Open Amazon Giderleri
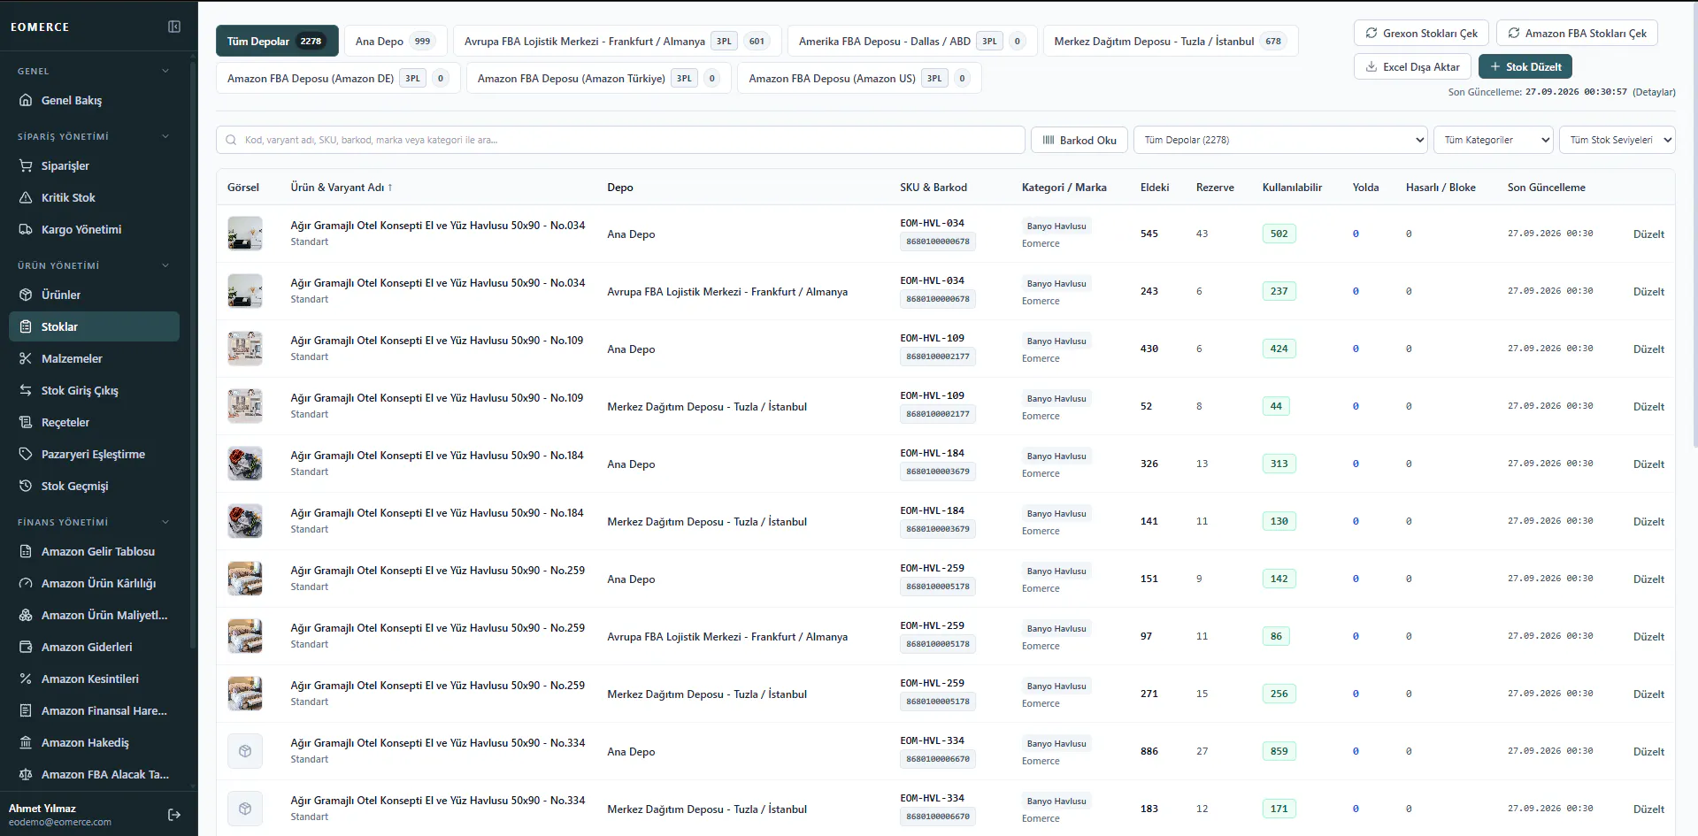The height and width of the screenshot is (836, 1698). (x=95, y=648)
